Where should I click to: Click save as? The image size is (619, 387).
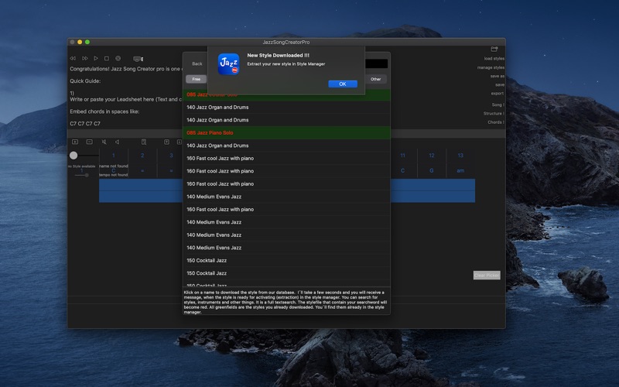click(497, 76)
